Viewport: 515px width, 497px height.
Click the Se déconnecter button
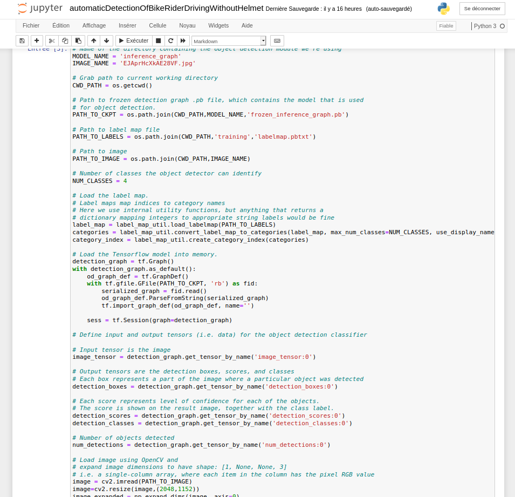482,9
